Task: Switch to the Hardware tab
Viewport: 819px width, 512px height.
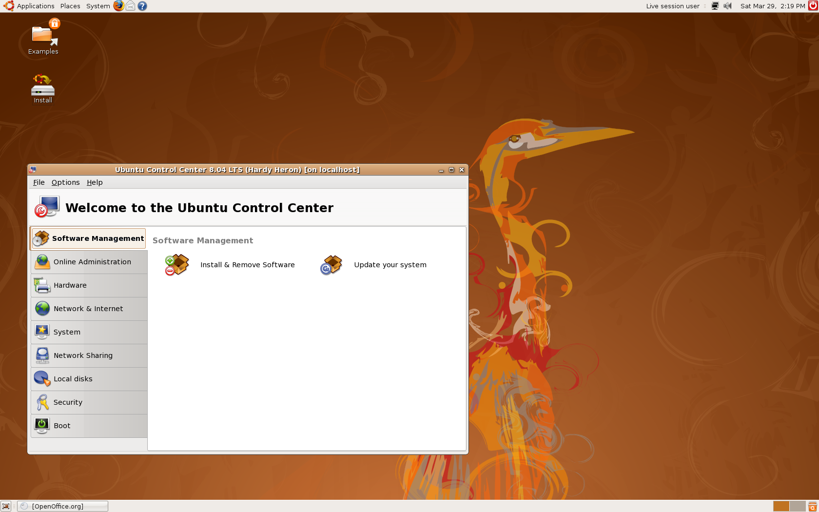Action: click(89, 285)
